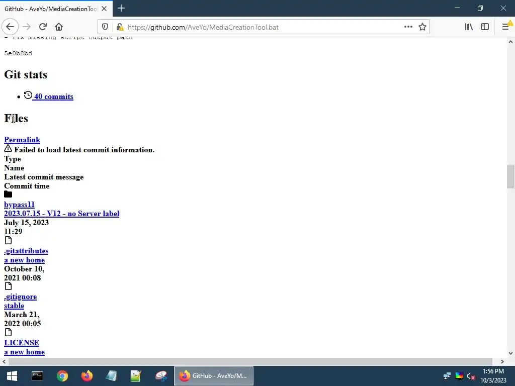Launch Firefox pinned taskbar icon
This screenshot has width=515, height=386.
coord(87,376)
